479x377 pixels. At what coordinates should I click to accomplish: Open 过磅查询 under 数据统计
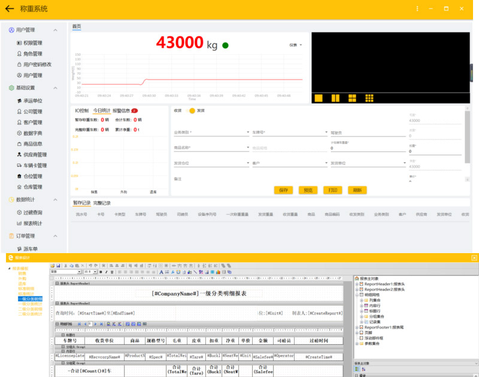point(32,212)
